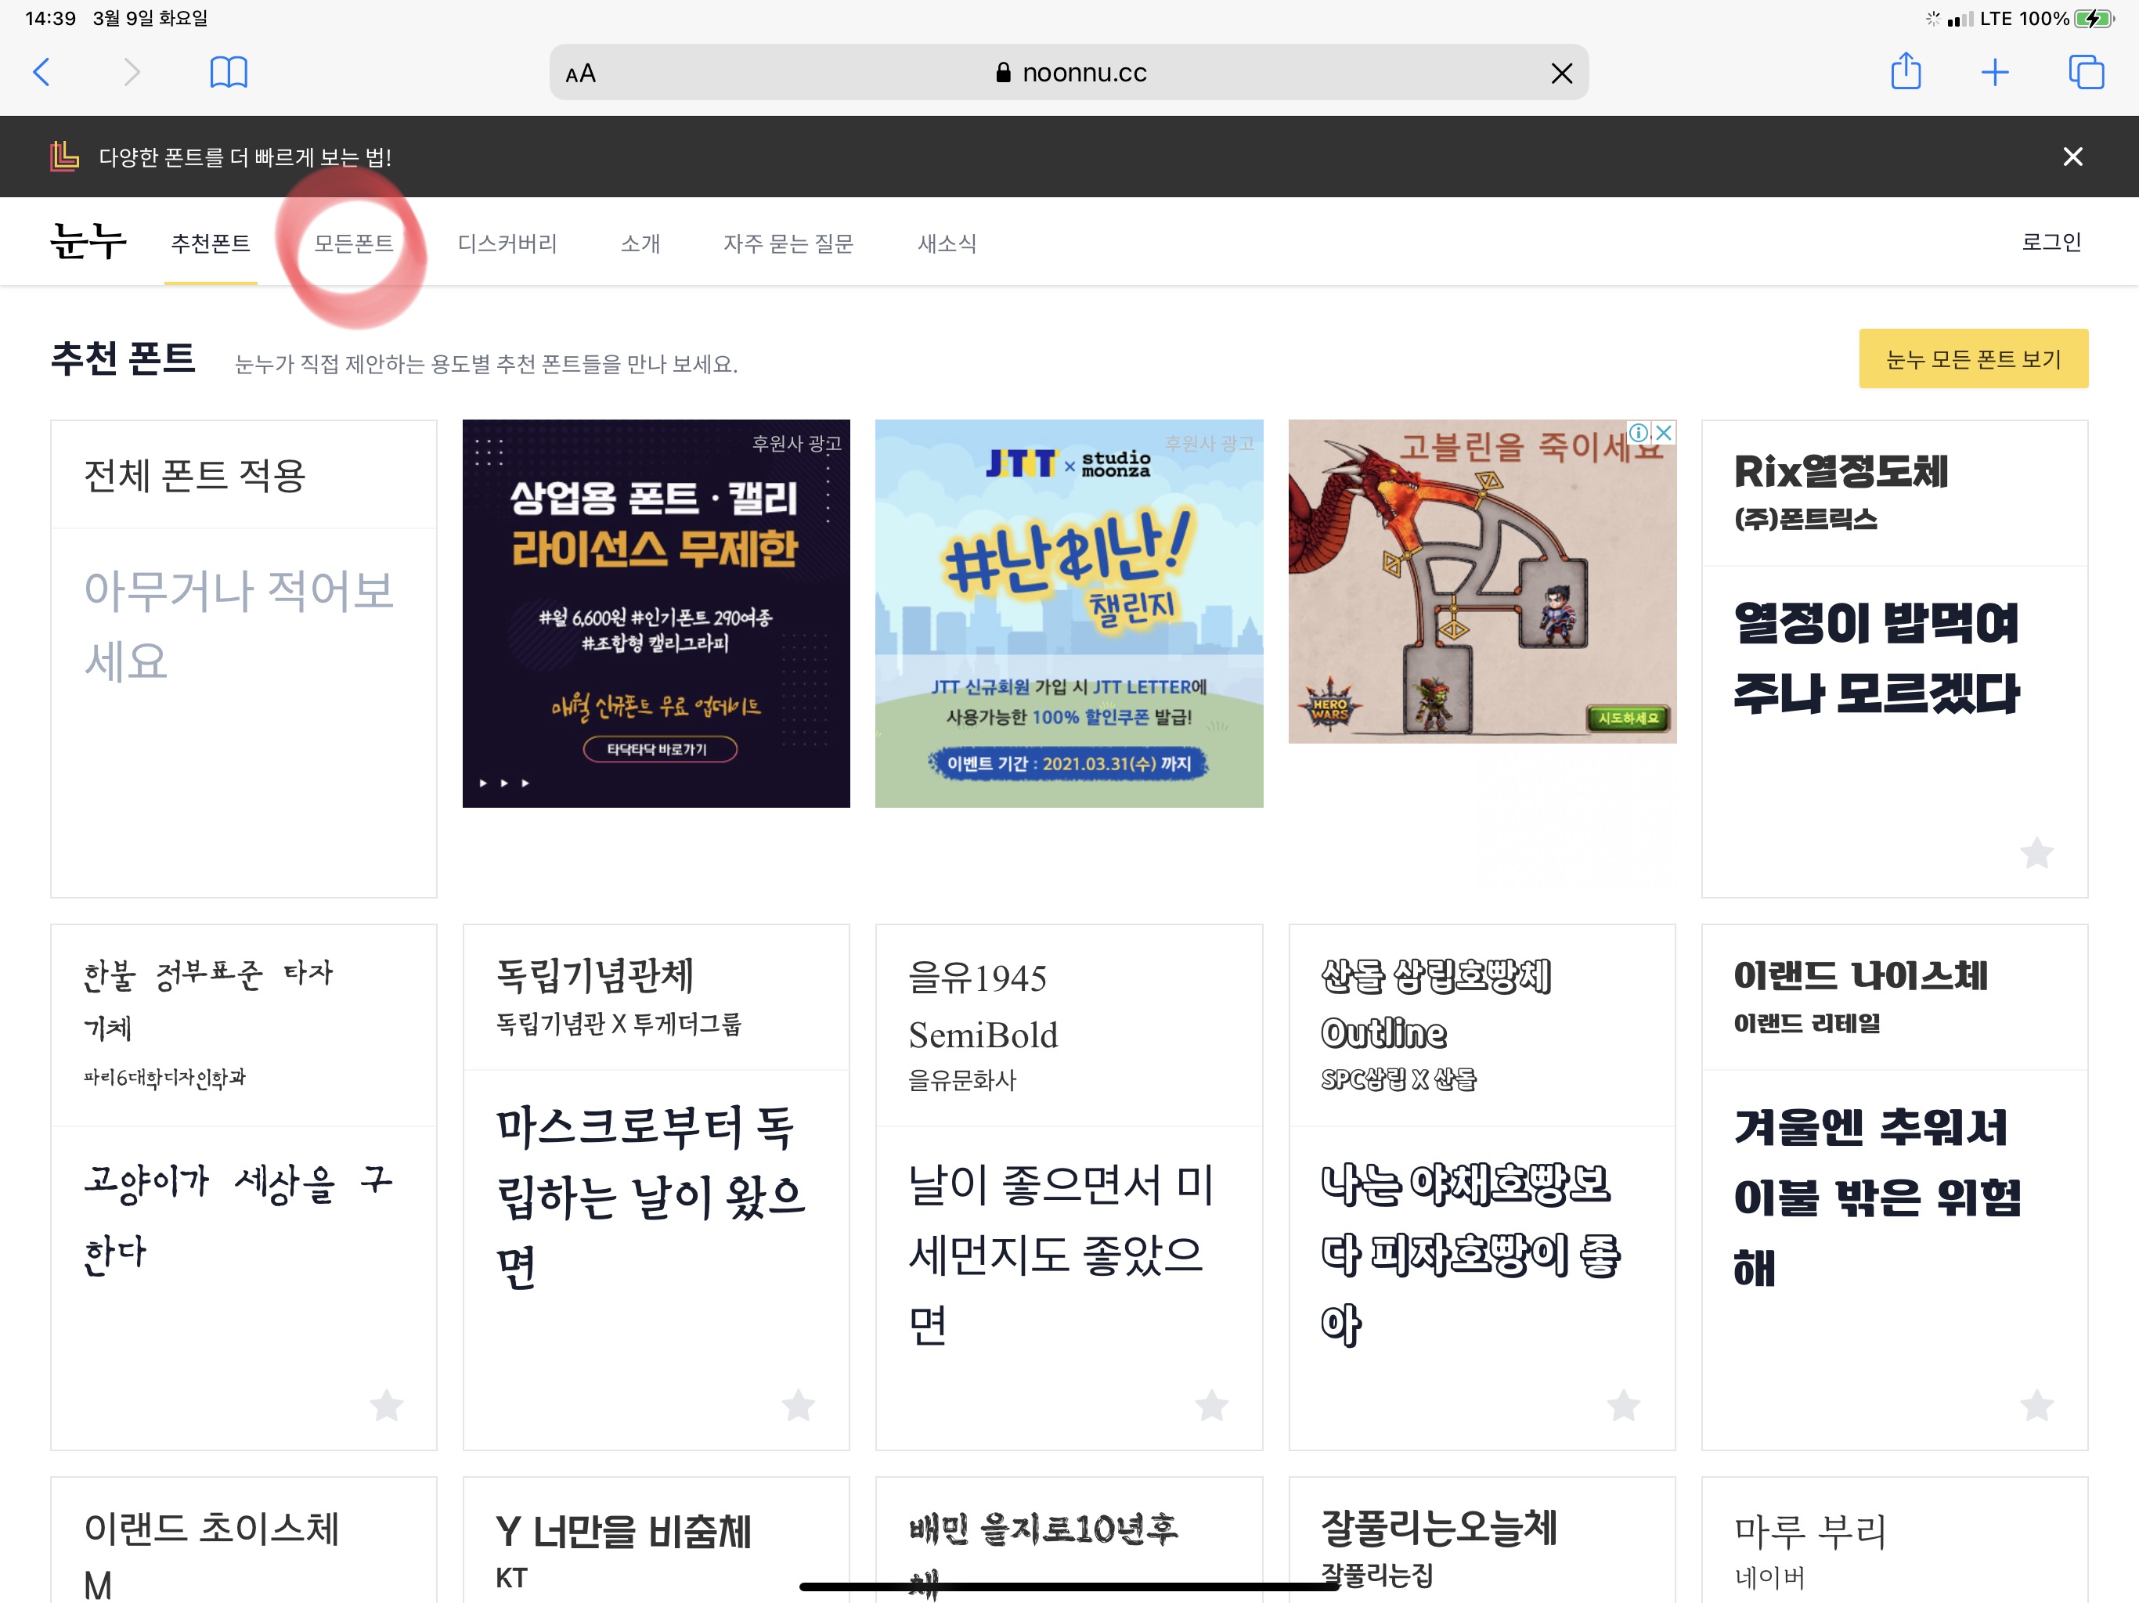Star the 독립기념관체 font card
This screenshot has width=2139, height=1603.
(799, 1405)
